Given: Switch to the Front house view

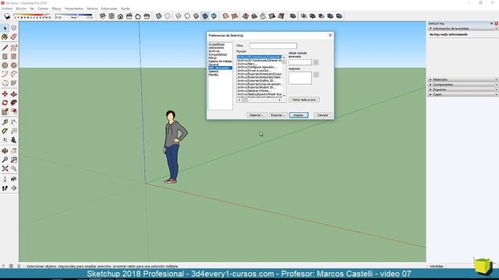Looking at the screenshot, I should [120, 16].
